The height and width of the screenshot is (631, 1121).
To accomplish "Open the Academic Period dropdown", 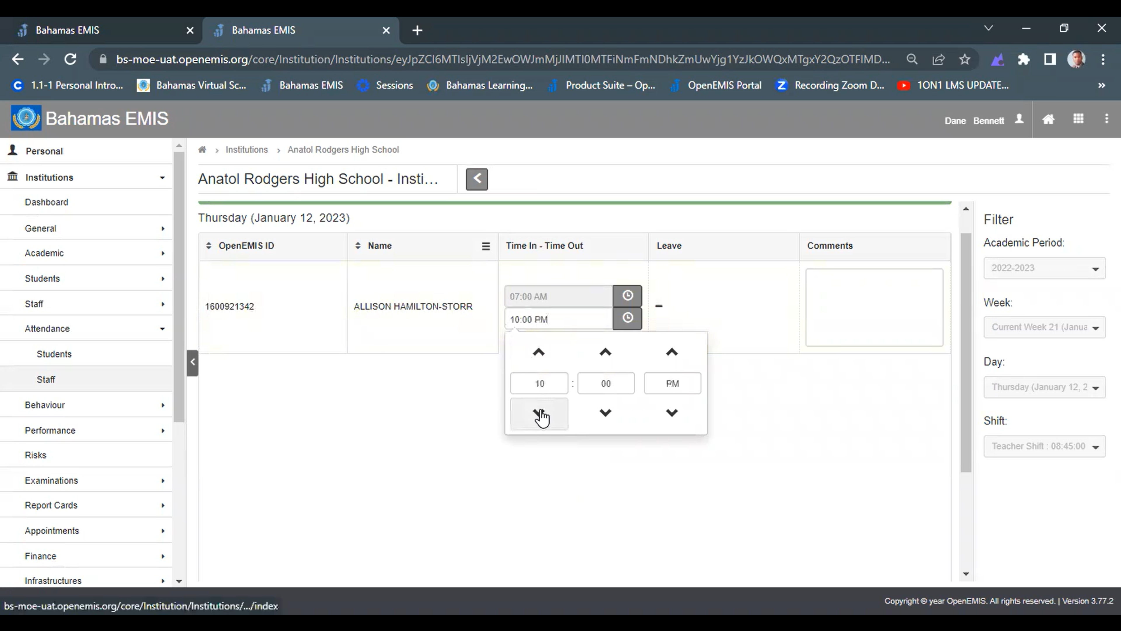I will [x=1045, y=268].
